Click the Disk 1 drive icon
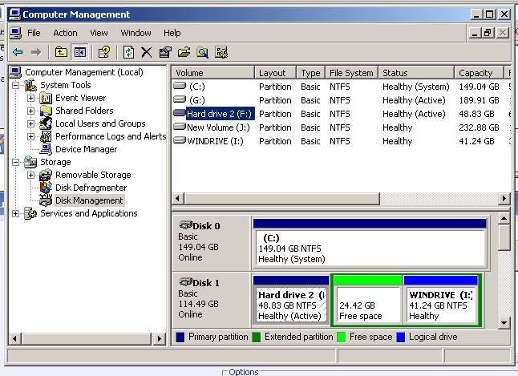This screenshot has width=518, height=376. [186, 282]
